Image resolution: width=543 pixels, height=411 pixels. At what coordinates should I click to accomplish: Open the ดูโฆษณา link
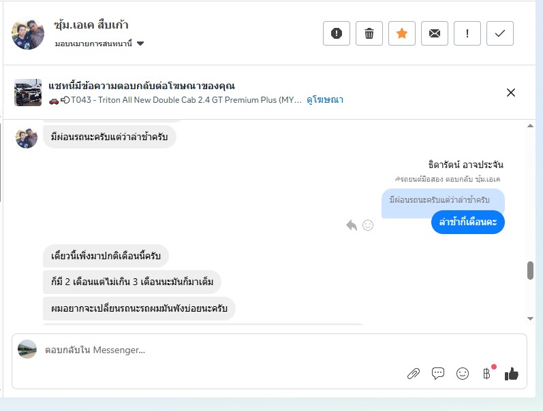pos(324,100)
